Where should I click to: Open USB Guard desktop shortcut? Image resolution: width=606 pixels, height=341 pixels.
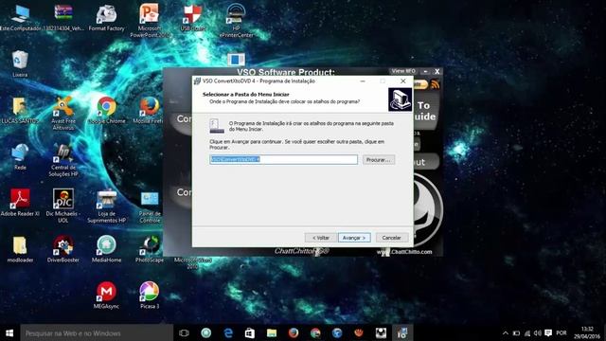coord(193,18)
